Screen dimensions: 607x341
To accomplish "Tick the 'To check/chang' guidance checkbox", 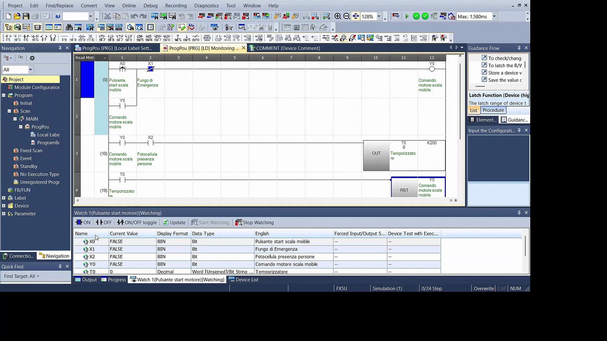I will (484, 58).
